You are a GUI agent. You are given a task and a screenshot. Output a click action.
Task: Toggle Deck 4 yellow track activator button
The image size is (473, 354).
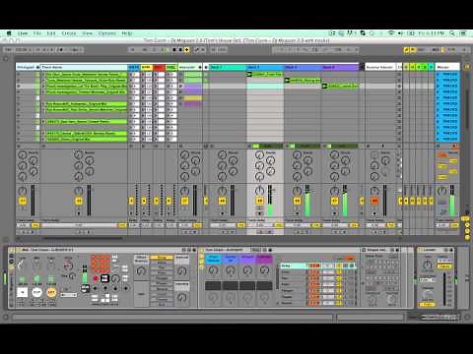[x=334, y=201]
